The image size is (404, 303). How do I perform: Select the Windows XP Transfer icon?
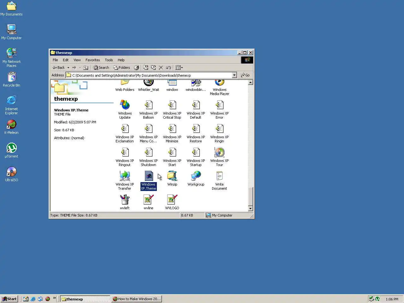125,181
